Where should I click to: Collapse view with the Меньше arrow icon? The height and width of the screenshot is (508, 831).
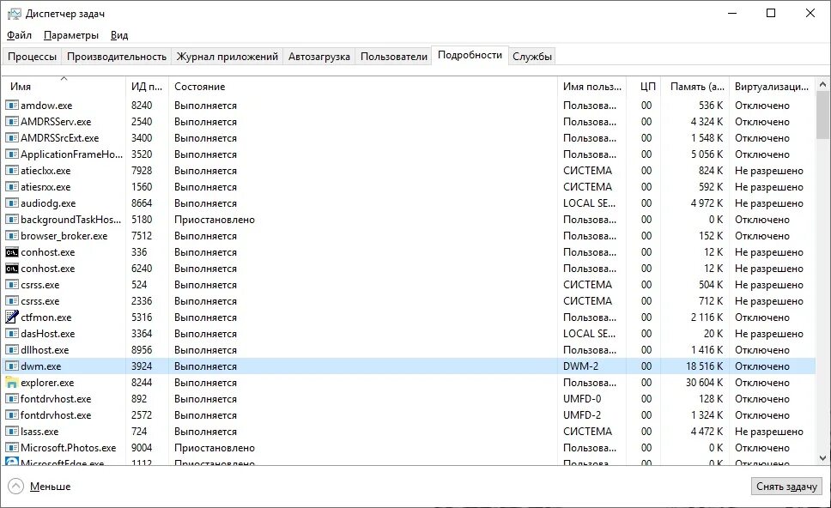point(16,487)
